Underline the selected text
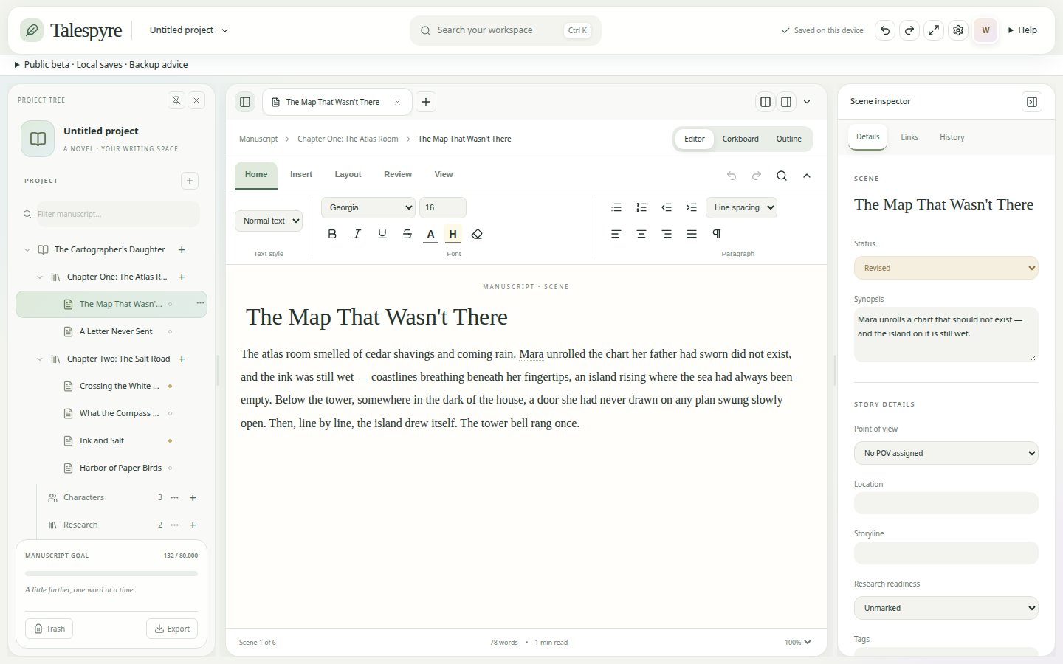Viewport: 1063px width, 664px height. pyautogui.click(x=382, y=234)
